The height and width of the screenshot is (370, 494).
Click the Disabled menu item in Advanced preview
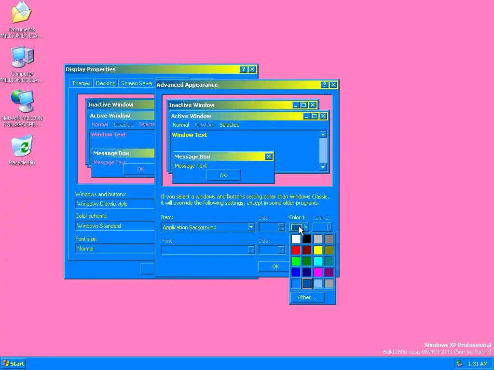[205, 125]
